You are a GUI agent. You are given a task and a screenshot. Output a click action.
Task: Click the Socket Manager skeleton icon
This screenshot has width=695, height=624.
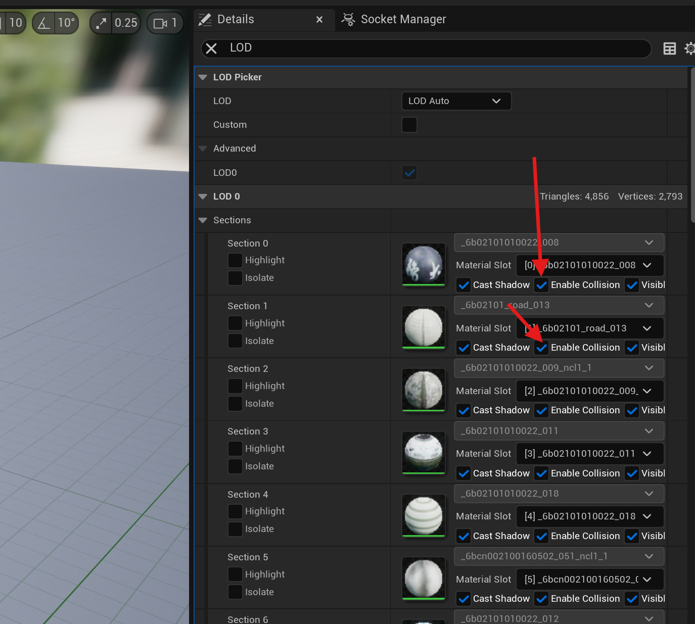[348, 19]
